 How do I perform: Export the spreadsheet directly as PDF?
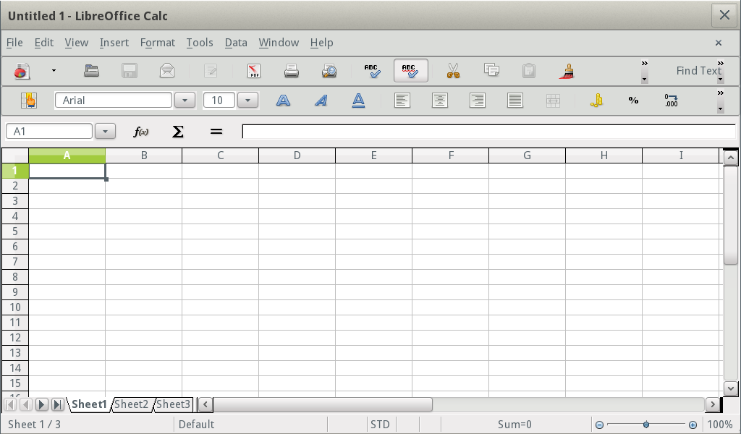[254, 71]
